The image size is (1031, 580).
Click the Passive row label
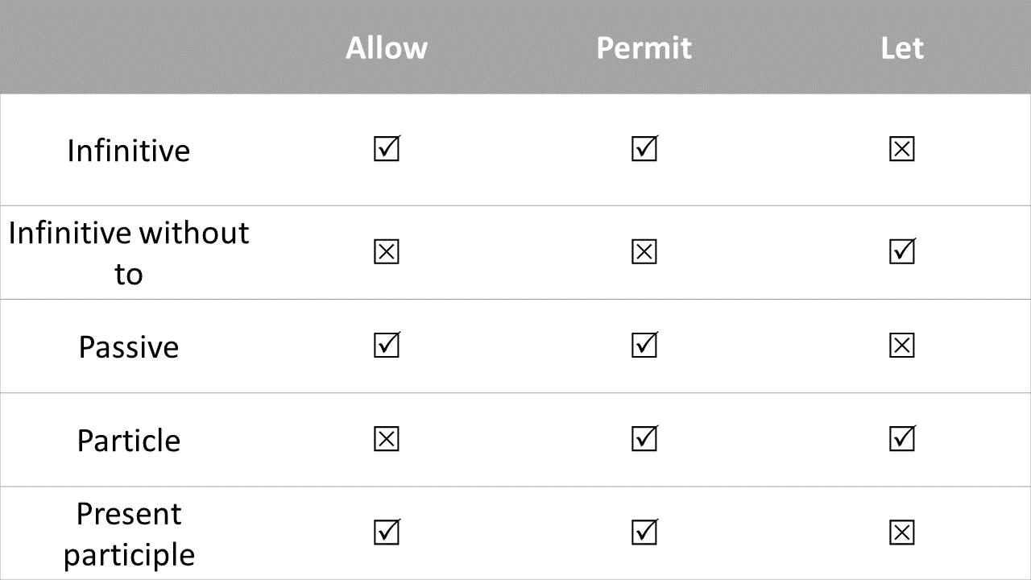click(x=129, y=347)
